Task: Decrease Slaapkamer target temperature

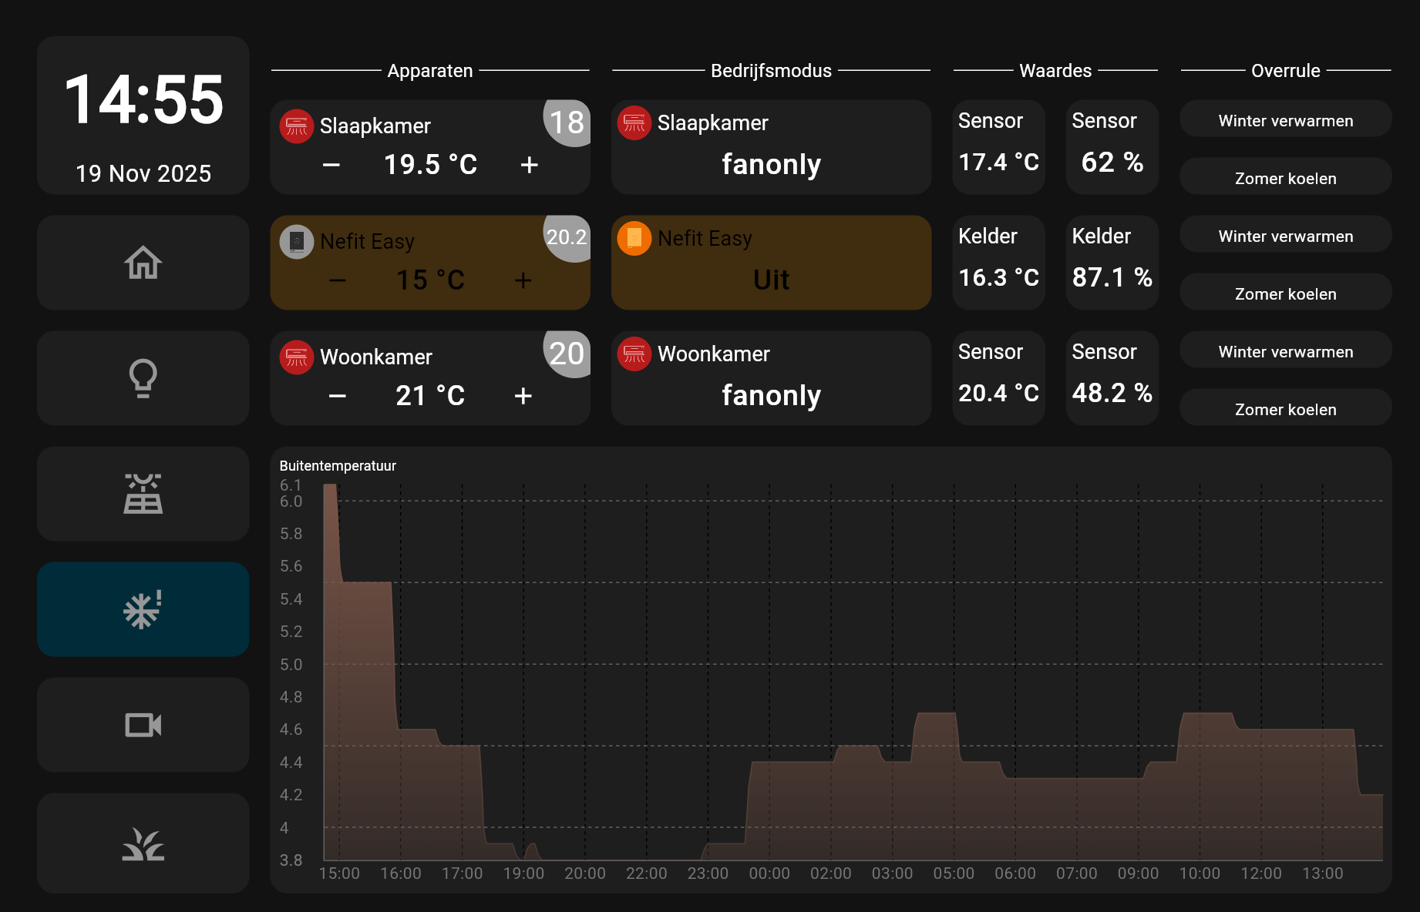Action: click(x=331, y=165)
